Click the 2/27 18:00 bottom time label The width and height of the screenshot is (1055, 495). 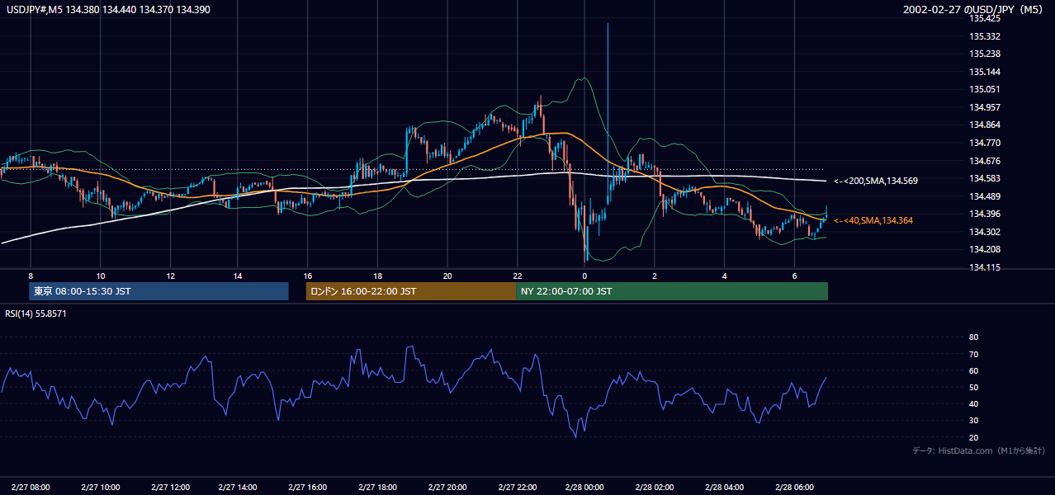click(x=377, y=487)
